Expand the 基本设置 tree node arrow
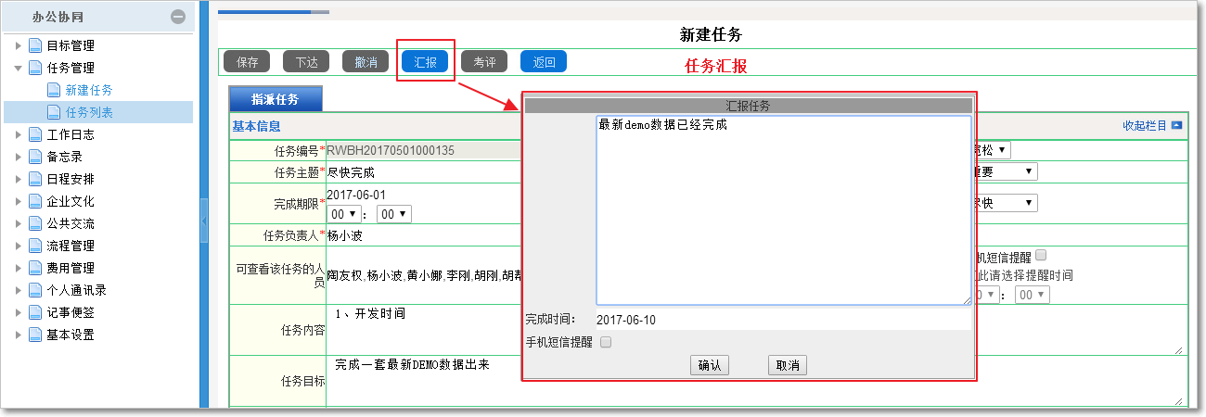The width and height of the screenshot is (1206, 417). click(x=18, y=335)
